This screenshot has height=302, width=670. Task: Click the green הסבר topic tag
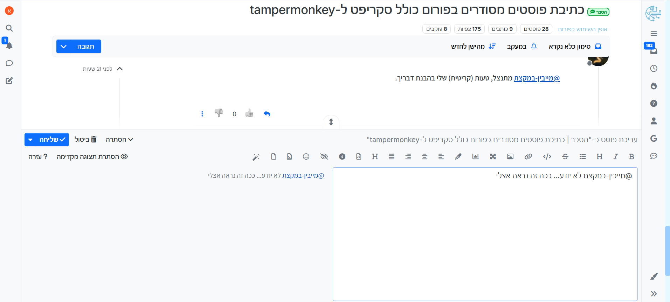(x=598, y=12)
